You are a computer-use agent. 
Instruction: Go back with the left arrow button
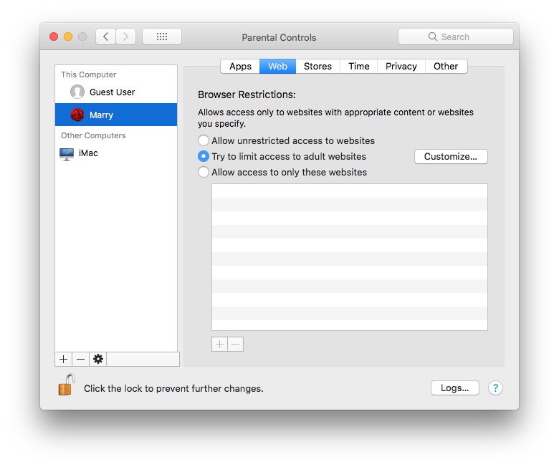click(x=106, y=37)
